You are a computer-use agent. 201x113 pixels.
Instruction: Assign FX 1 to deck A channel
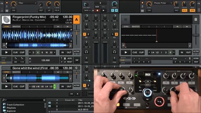(84, 34)
